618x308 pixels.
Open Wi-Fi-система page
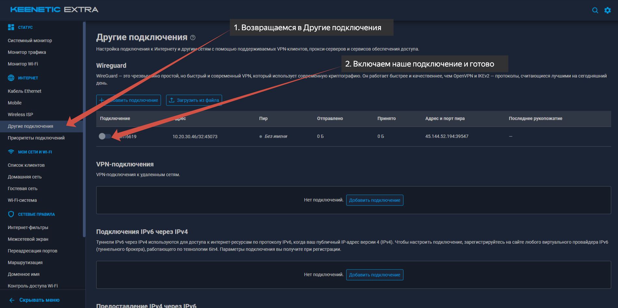[x=22, y=200]
